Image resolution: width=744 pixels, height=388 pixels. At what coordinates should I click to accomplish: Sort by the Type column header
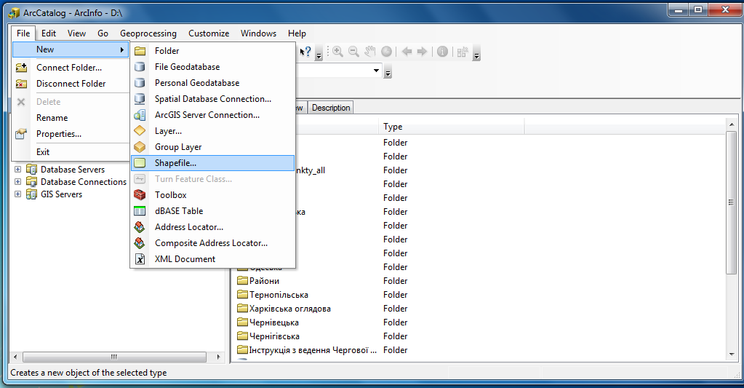[452, 127]
